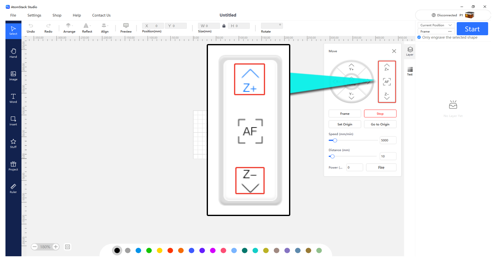
Task: Choose the Hand pan tool
Action: [13, 53]
